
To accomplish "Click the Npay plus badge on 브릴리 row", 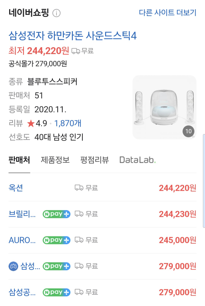I will click(x=57, y=214).
